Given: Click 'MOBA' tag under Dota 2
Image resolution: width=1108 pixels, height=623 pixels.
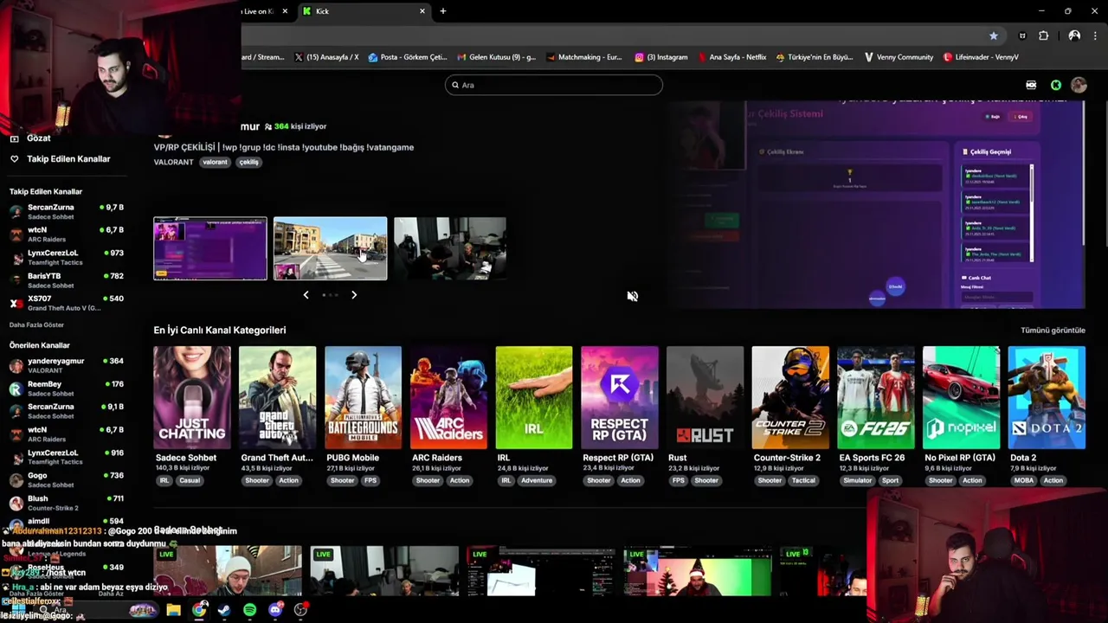Looking at the screenshot, I should pos(1024,480).
